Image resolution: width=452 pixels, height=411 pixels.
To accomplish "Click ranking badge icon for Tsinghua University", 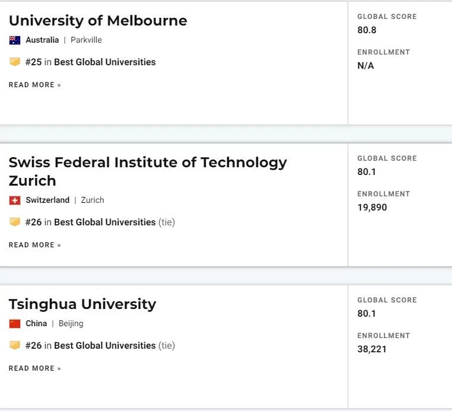I will pos(15,345).
